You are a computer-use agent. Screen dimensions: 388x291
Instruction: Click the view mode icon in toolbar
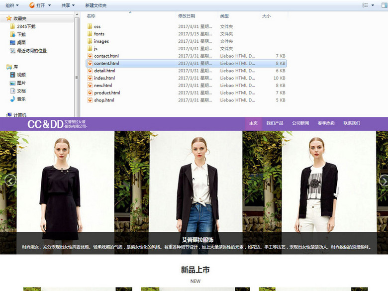tap(365, 5)
